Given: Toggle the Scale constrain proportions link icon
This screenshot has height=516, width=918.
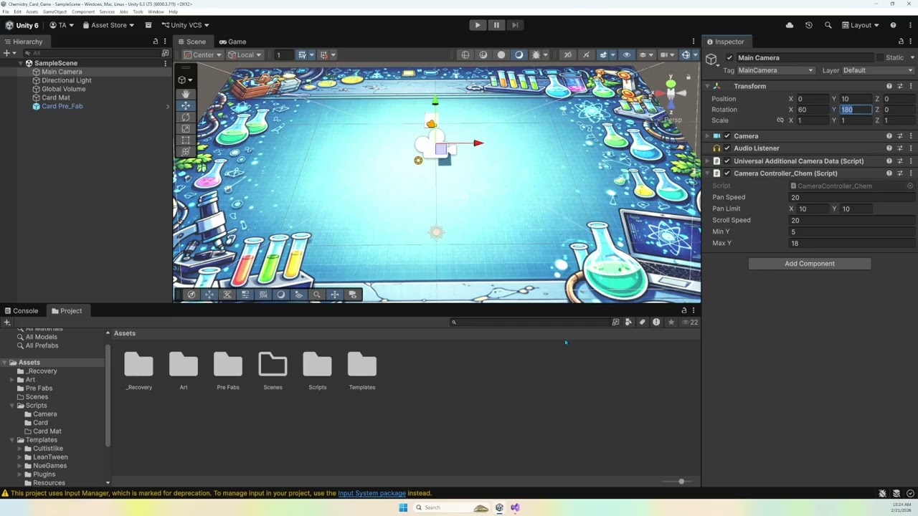Looking at the screenshot, I should pyautogui.click(x=780, y=120).
